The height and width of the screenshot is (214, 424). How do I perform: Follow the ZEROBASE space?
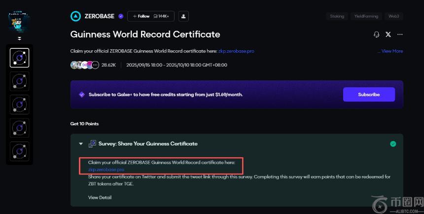(x=141, y=16)
